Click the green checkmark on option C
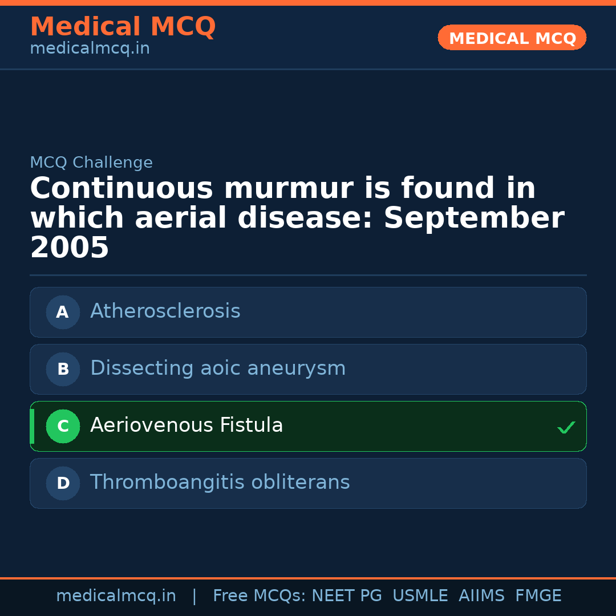Viewport: 616px width, 616px height. tap(566, 427)
